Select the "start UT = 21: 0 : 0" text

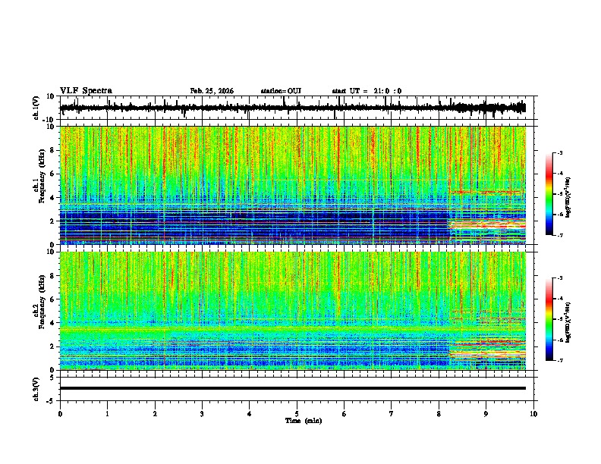367,91
